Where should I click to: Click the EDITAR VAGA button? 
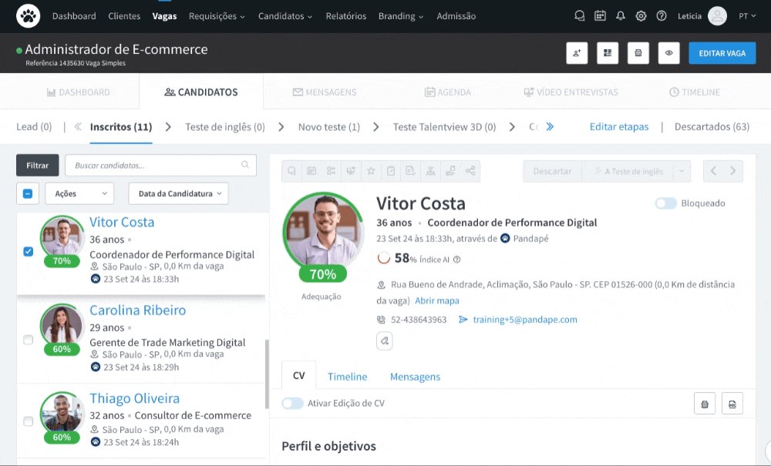tap(722, 53)
